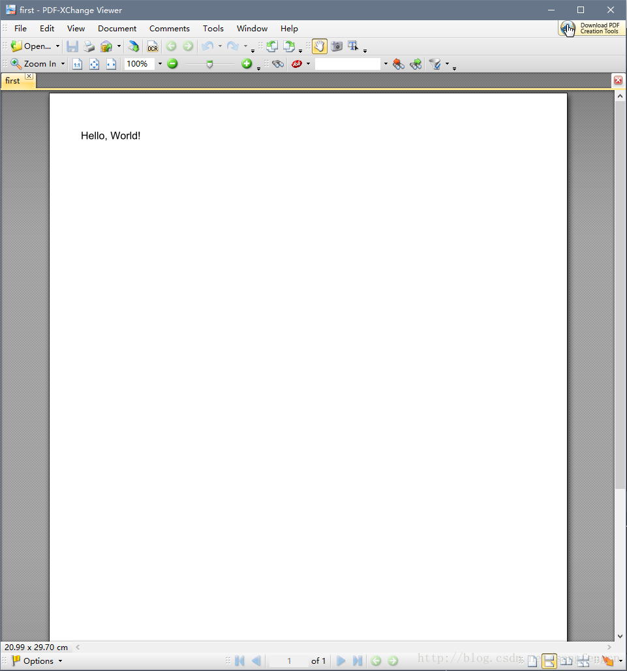This screenshot has height=671, width=627.
Task: Open the Comments menu
Action: click(x=170, y=28)
